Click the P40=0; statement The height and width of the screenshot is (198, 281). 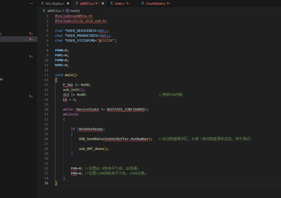point(77,168)
